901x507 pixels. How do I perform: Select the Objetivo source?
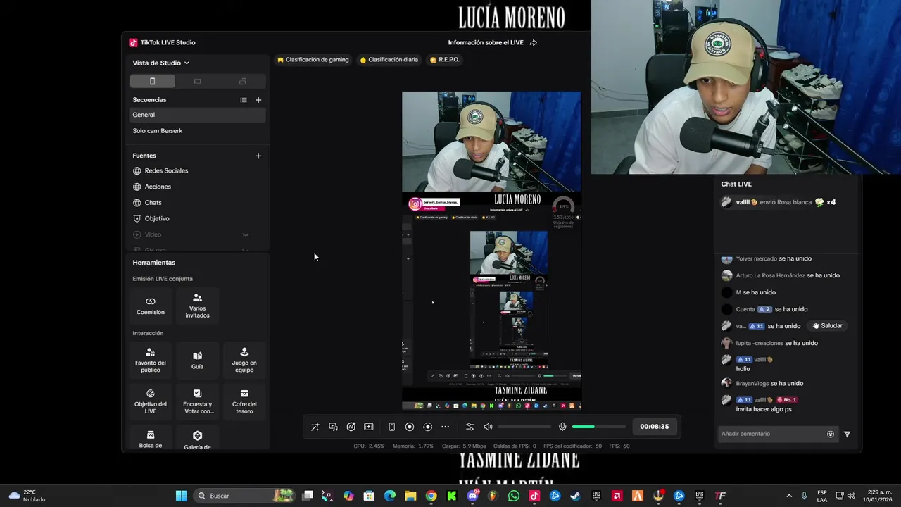[197, 218]
